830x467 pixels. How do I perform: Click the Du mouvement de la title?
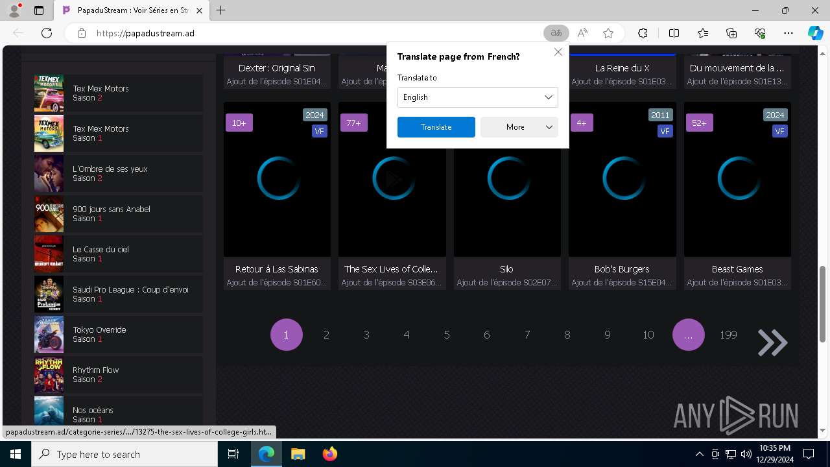pos(737,68)
